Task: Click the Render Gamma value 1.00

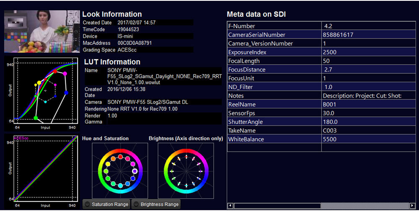Action: 112,116
